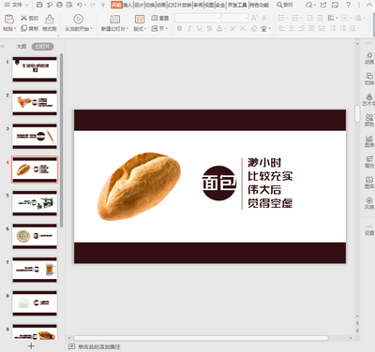Toggle Subscript formatting
This screenshot has width=375, height=352.
tap(243, 28)
